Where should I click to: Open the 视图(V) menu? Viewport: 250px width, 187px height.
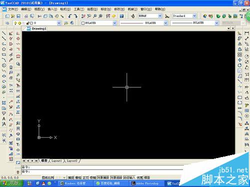[39, 9]
